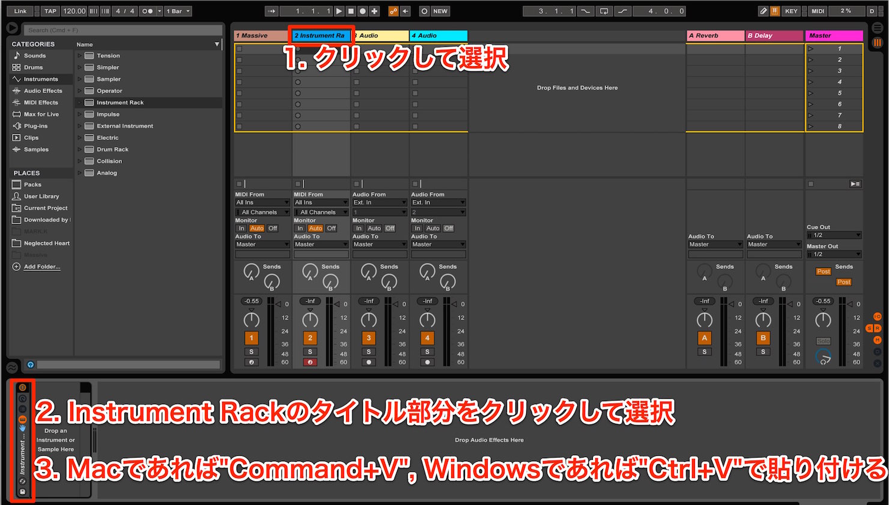Toggle the Computer MIDI Keyboard button
This screenshot has width=889, height=505.
pyautogui.click(x=774, y=11)
